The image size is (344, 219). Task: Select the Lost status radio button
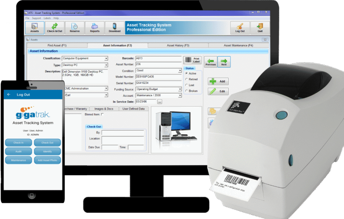pyautogui.click(x=187, y=85)
